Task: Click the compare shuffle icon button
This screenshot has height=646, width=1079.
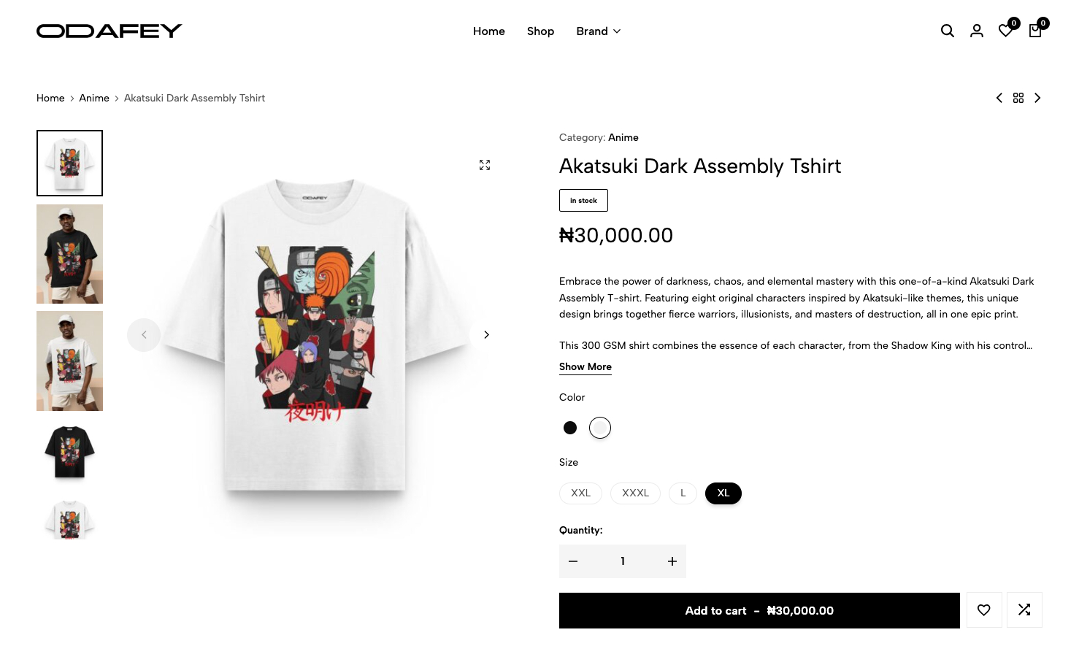Action: pyautogui.click(x=1024, y=610)
